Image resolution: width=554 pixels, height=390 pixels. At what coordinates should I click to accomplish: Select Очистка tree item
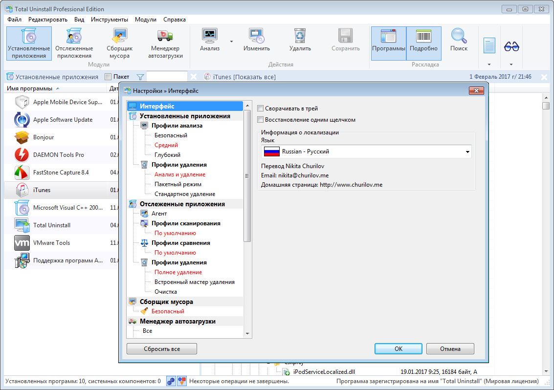166,292
